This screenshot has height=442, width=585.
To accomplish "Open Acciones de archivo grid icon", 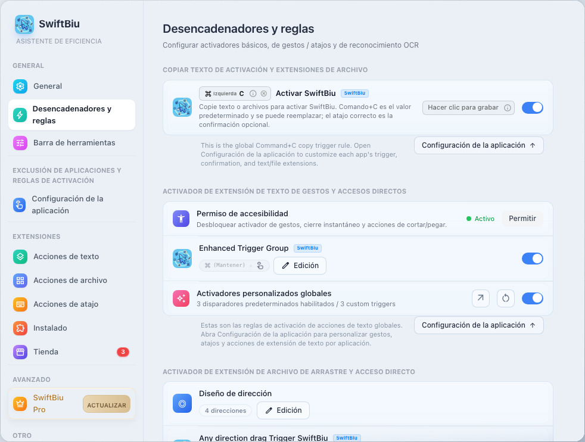I will tap(20, 281).
